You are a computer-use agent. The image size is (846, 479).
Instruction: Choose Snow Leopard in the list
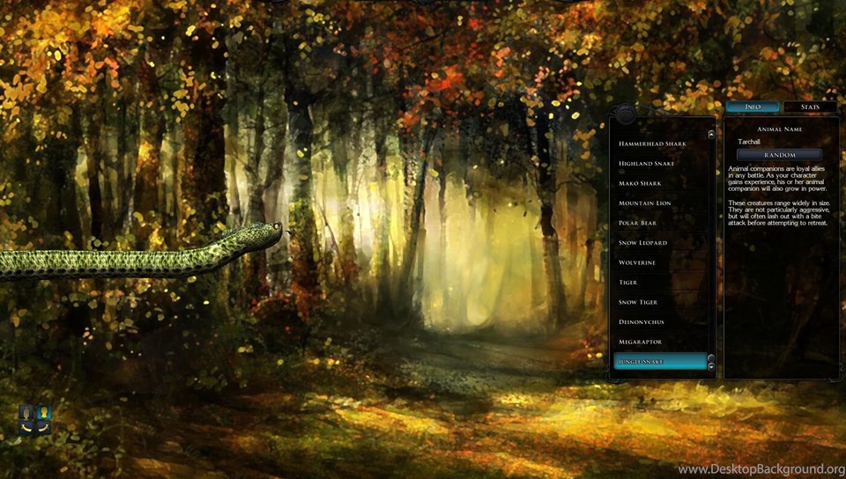660,243
